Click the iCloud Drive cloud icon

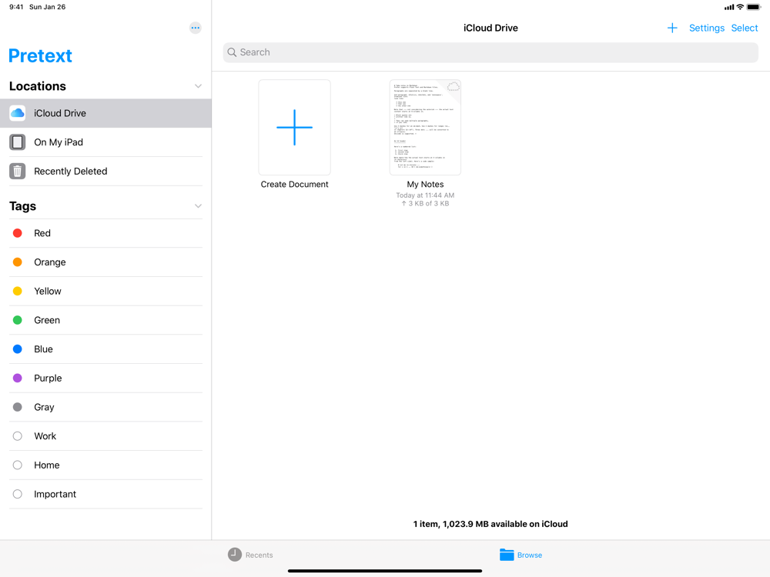18,113
